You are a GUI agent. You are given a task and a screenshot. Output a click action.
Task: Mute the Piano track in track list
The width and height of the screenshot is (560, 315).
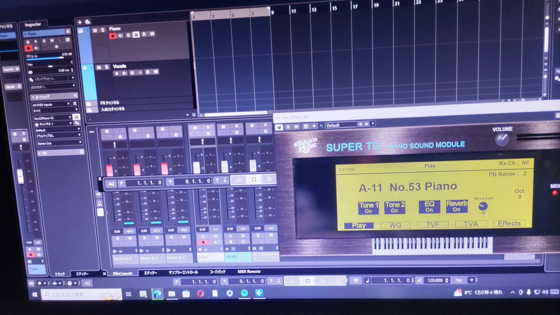click(x=95, y=30)
